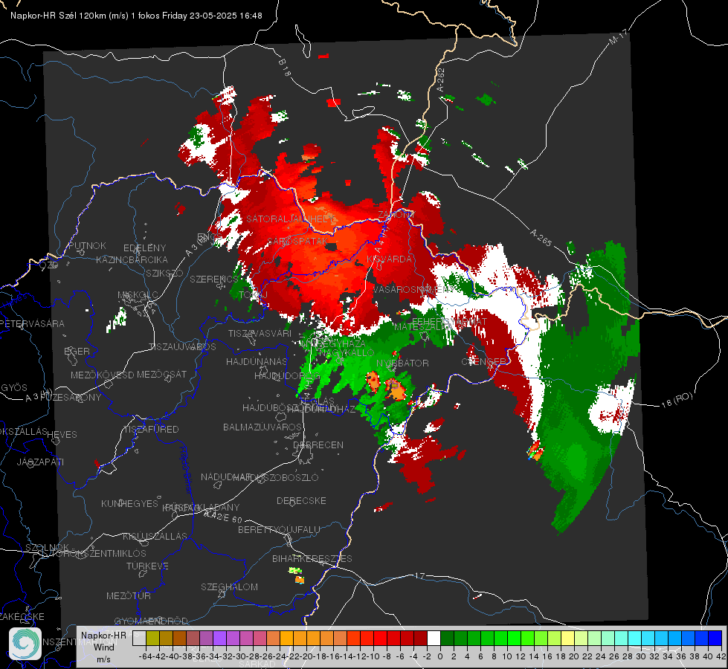Click the radar title text with date 23-05-2025
This screenshot has width=728, height=669.
136,16
